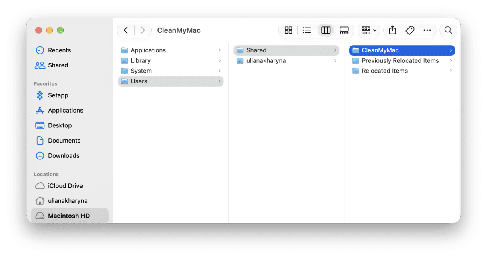Viewport: 487px width, 258px height.
Task: Click the green zoom window button
Action: point(60,30)
